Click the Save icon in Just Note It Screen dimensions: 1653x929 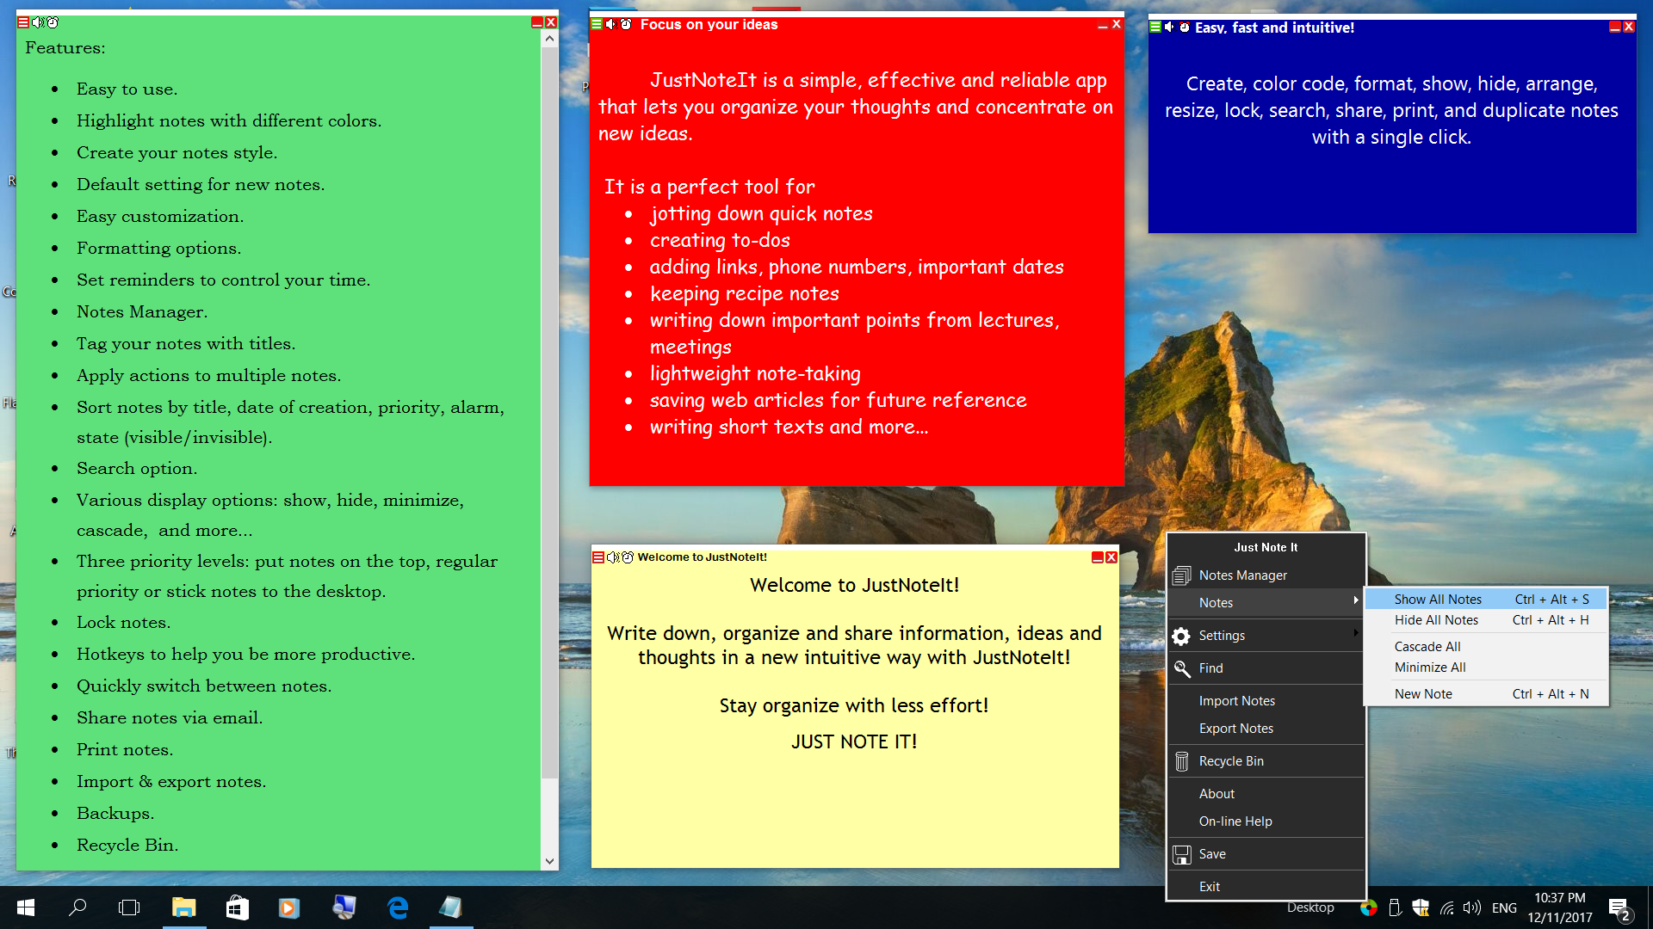click(x=1184, y=853)
